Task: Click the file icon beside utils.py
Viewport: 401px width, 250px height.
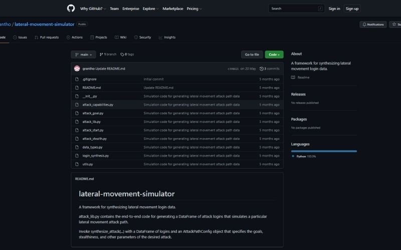Action: [77, 164]
